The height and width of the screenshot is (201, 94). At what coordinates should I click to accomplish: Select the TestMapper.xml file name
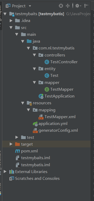pos(60,117)
